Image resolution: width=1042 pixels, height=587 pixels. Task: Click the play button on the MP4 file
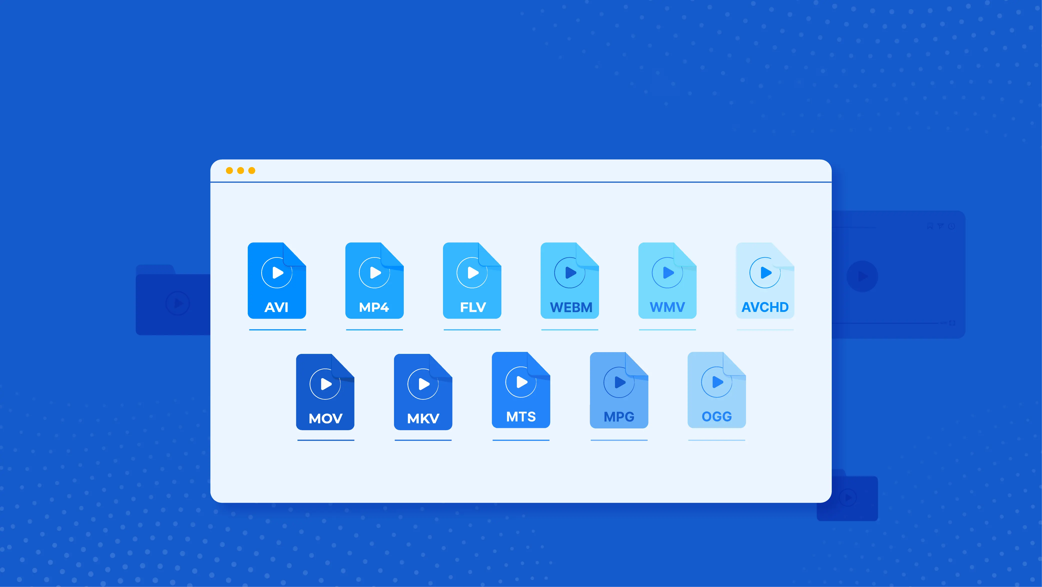[x=374, y=272]
